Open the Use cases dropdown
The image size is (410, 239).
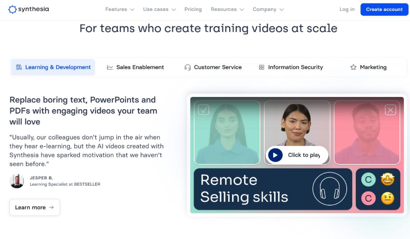tap(159, 10)
